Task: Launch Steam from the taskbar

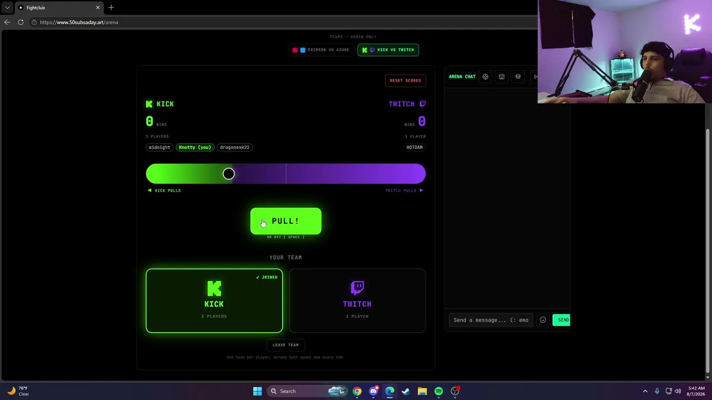Action: click(406, 391)
